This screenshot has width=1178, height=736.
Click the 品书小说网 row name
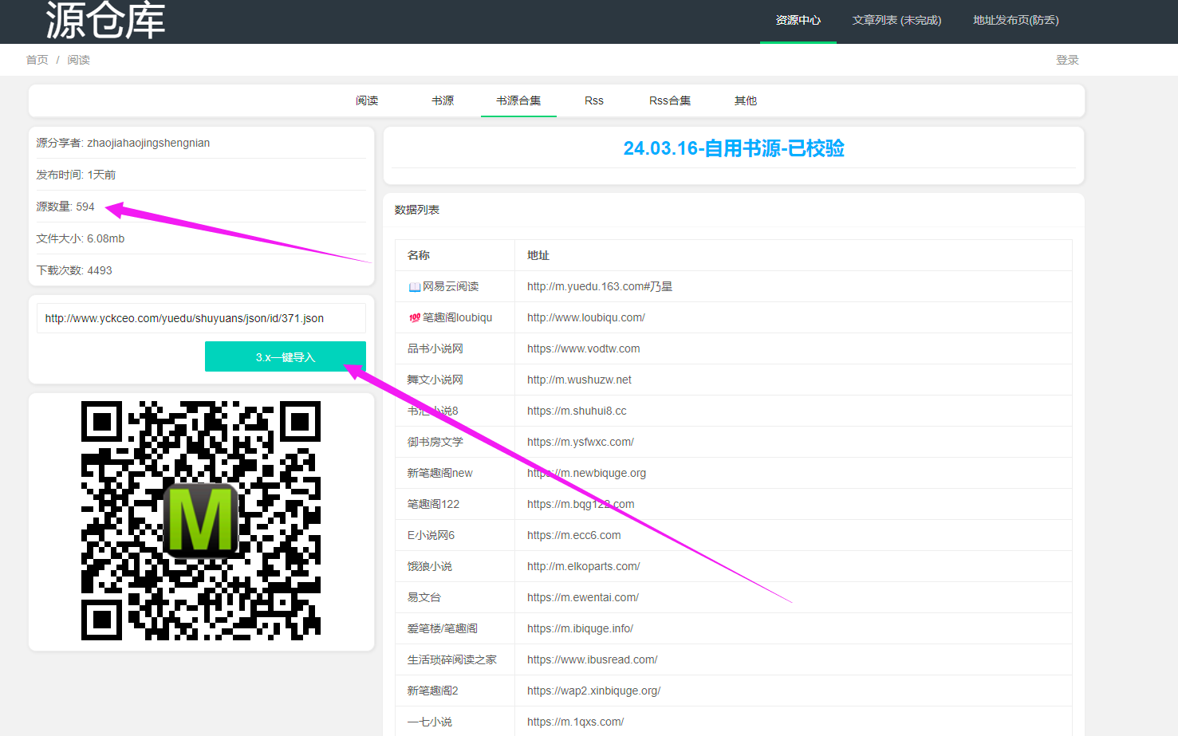pyautogui.click(x=435, y=348)
